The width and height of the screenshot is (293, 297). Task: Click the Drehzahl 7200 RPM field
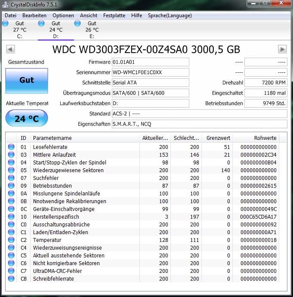[x=266, y=83]
